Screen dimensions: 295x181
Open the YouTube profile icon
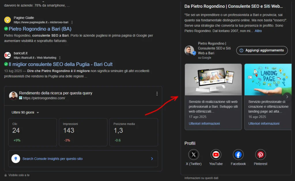tap(216, 155)
